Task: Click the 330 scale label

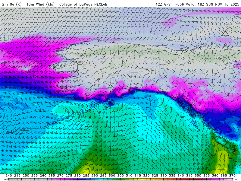Action: coord(164,176)
